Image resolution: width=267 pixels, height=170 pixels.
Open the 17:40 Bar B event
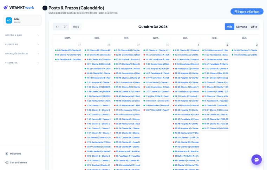coord(156,96)
